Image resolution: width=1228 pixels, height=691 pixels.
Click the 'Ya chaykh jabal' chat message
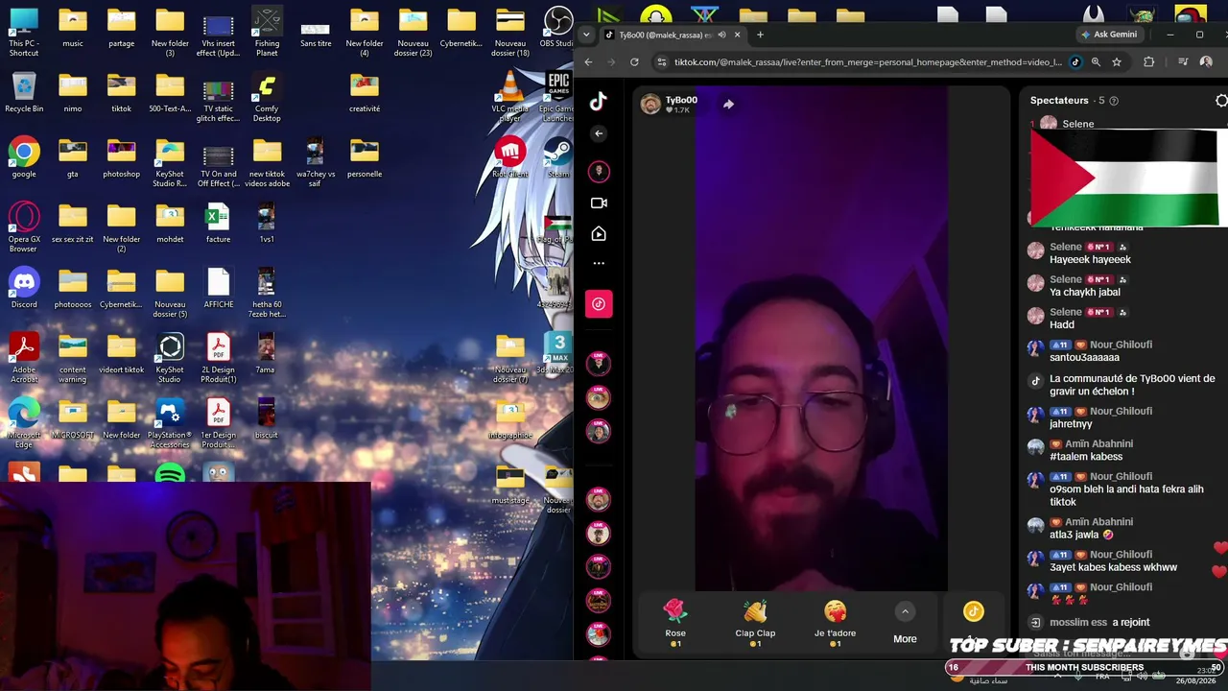tap(1085, 292)
